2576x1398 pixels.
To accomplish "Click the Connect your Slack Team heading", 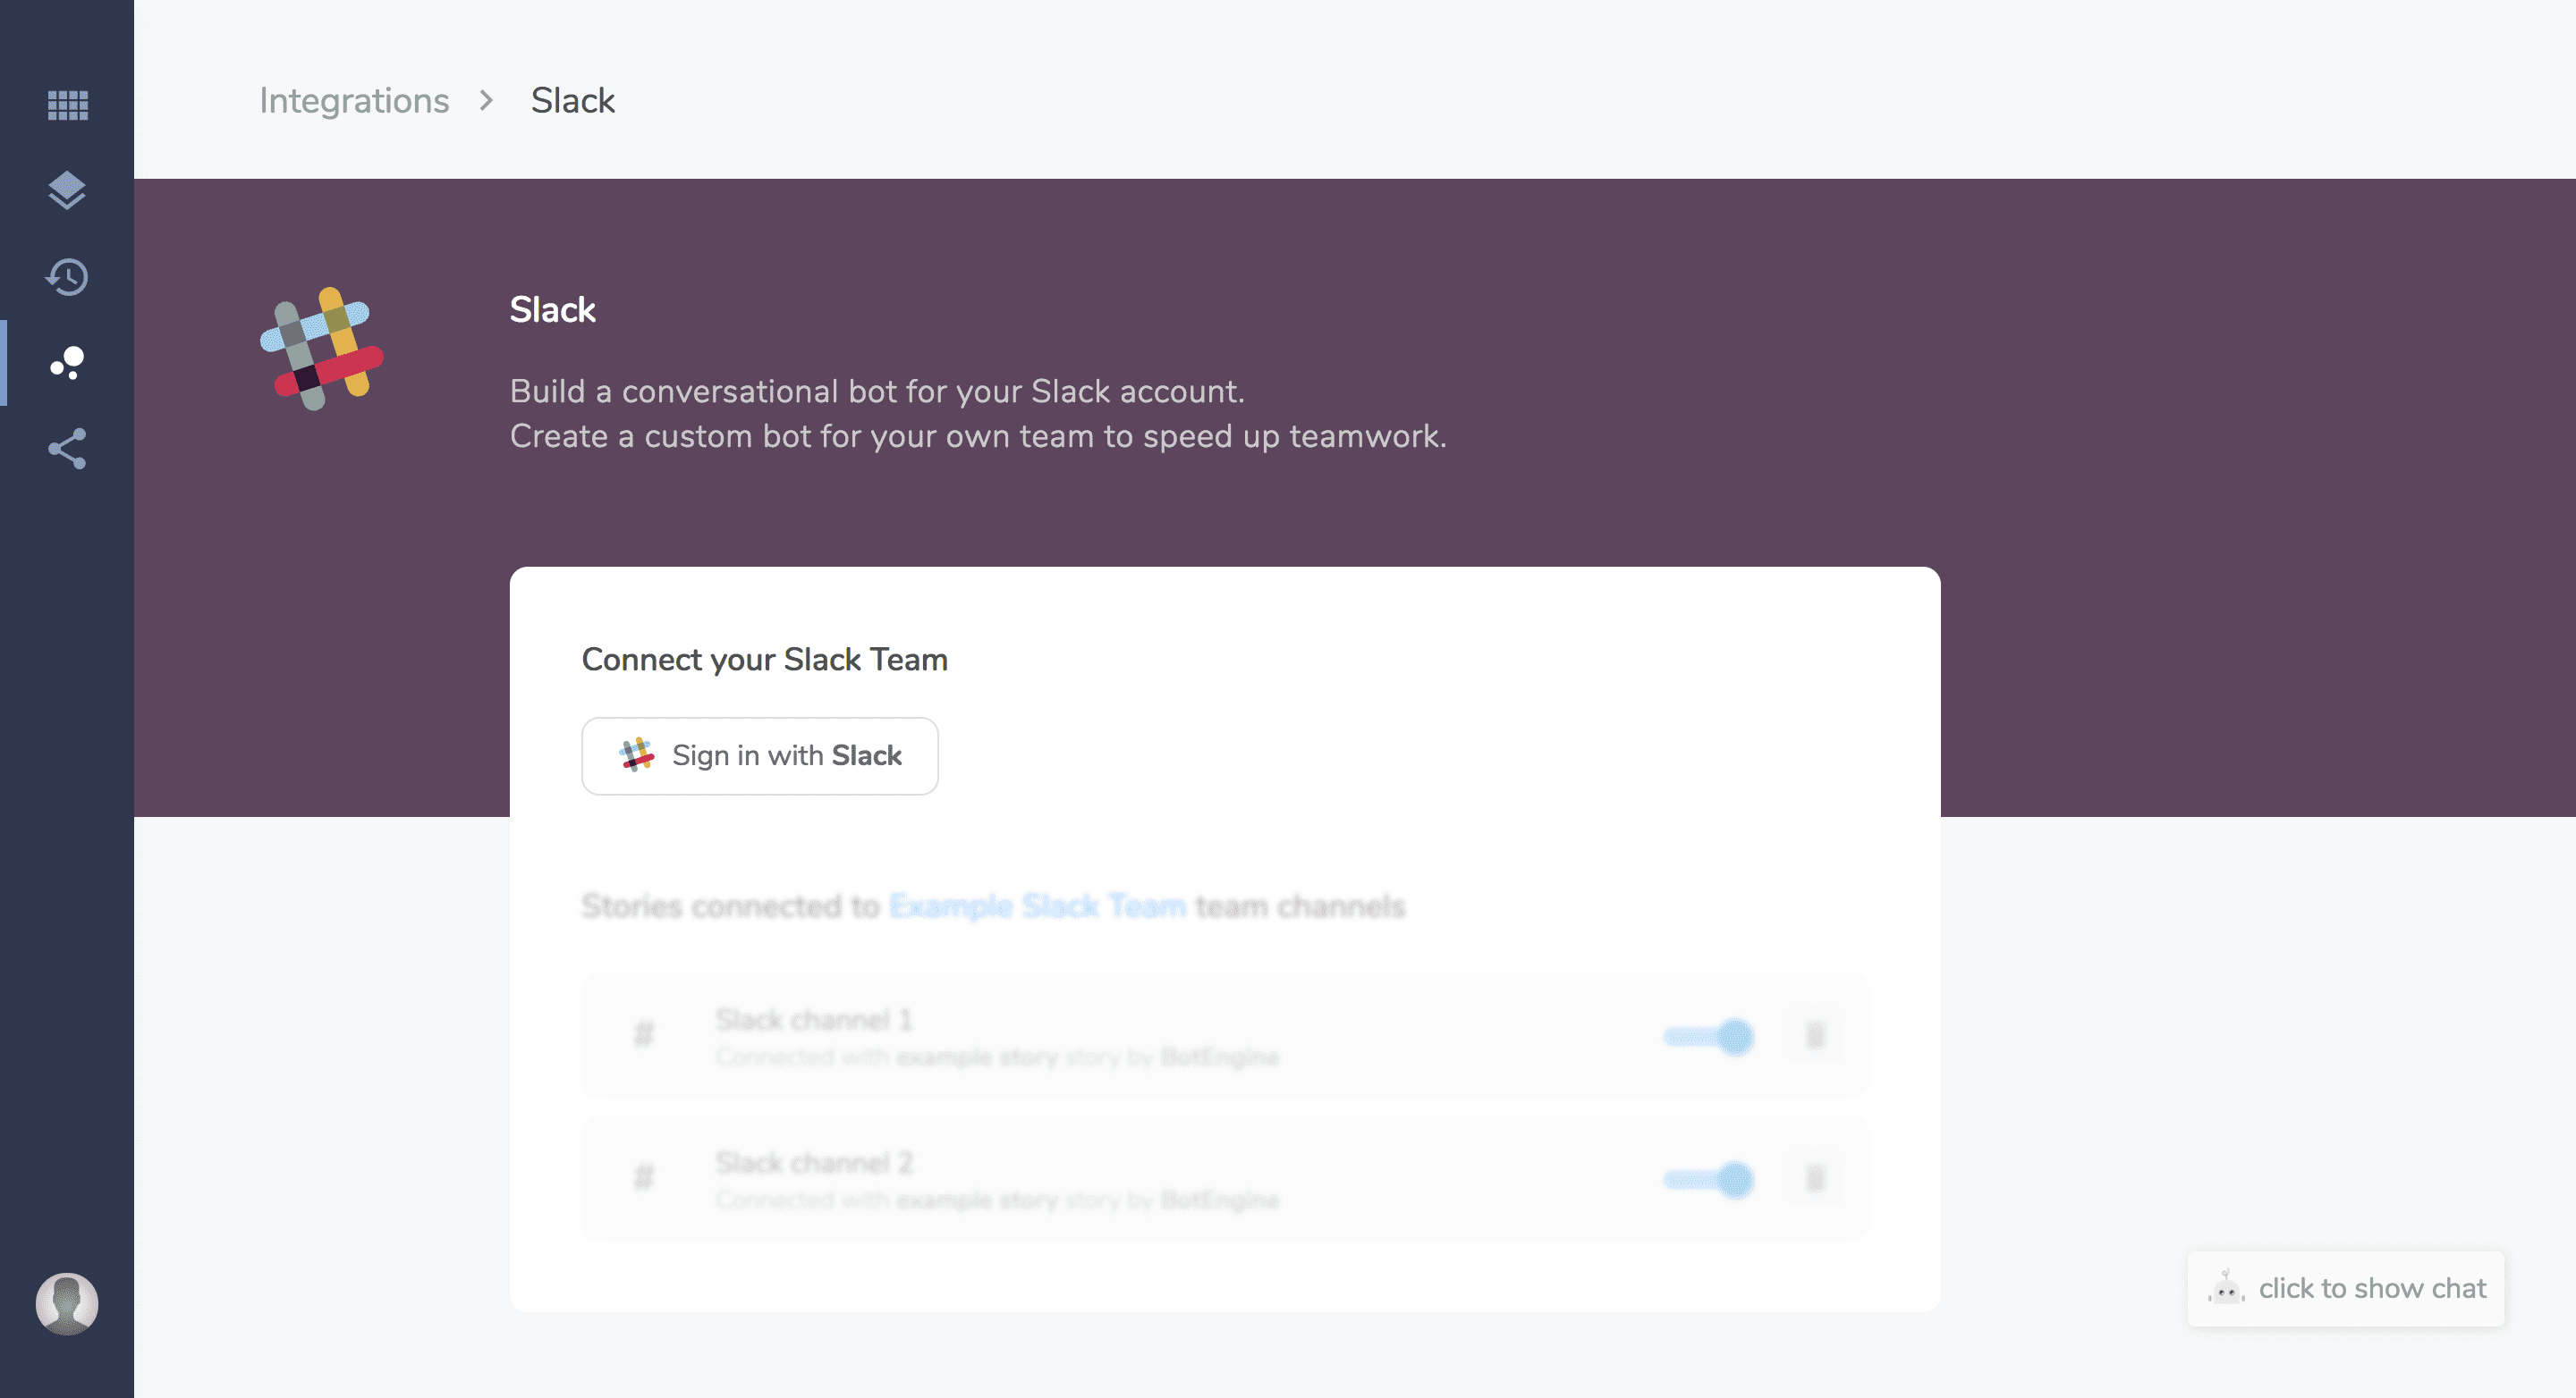I will coord(765,660).
